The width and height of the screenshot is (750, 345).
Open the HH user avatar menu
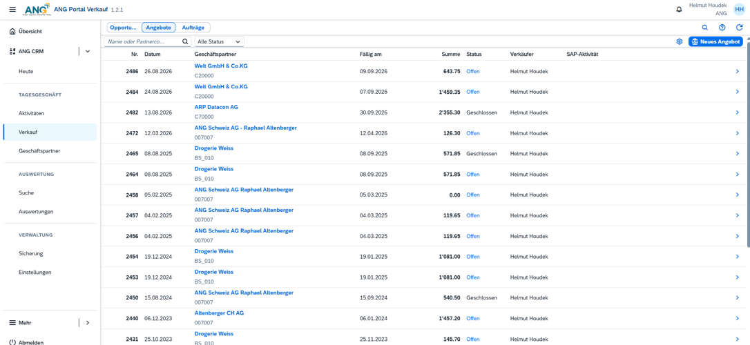[739, 10]
